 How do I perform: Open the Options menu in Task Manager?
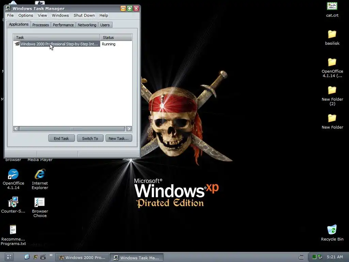26,15
